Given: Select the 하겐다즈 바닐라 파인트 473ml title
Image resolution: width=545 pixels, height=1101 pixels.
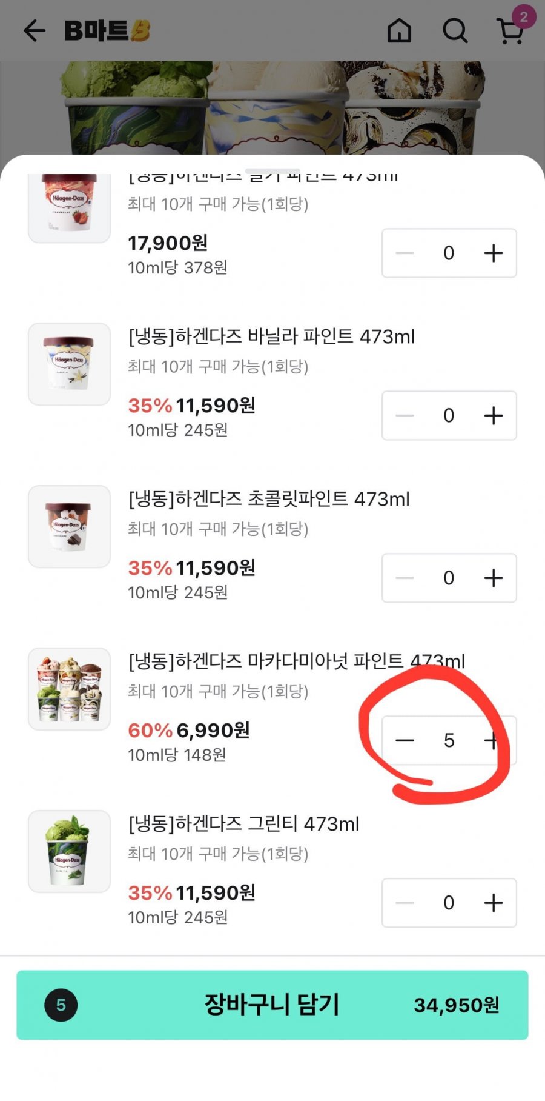Looking at the screenshot, I should 271,336.
